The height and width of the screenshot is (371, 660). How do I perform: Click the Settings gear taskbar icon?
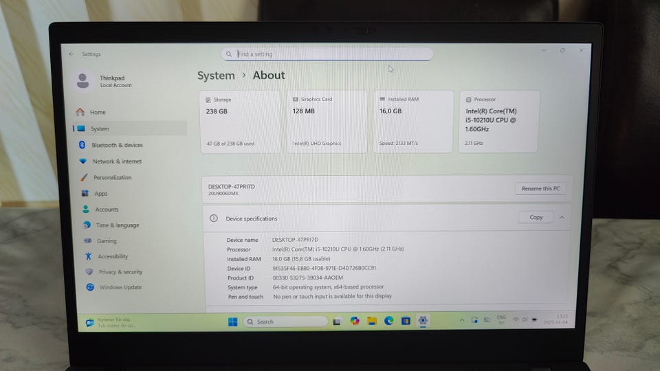pyautogui.click(x=423, y=321)
